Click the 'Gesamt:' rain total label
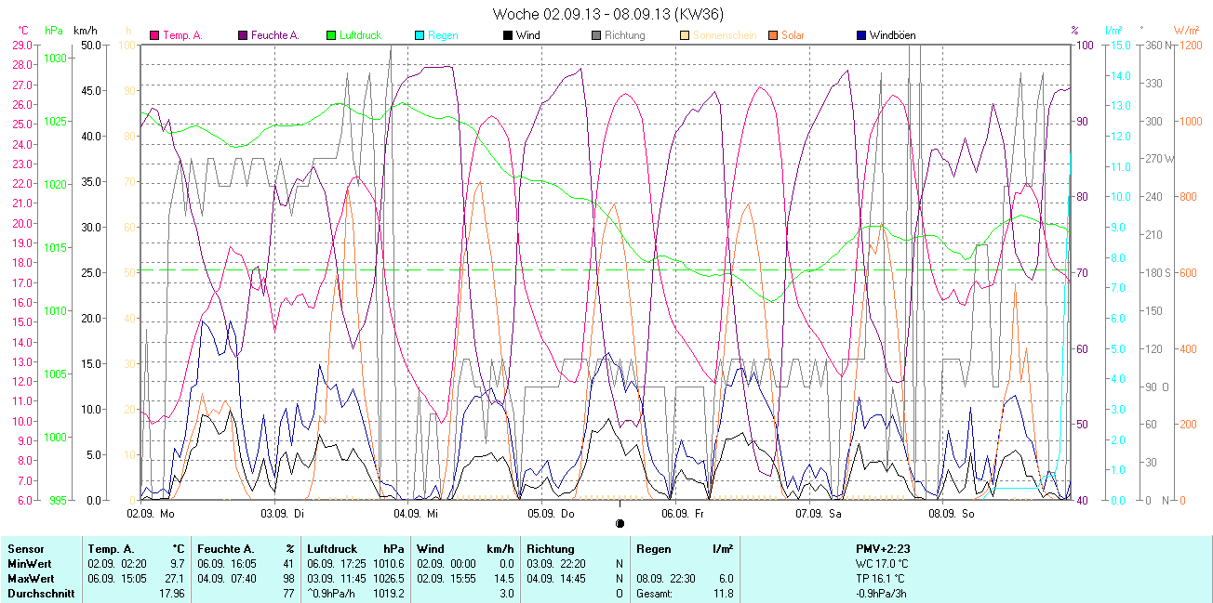The height and width of the screenshot is (603, 1213). (656, 593)
